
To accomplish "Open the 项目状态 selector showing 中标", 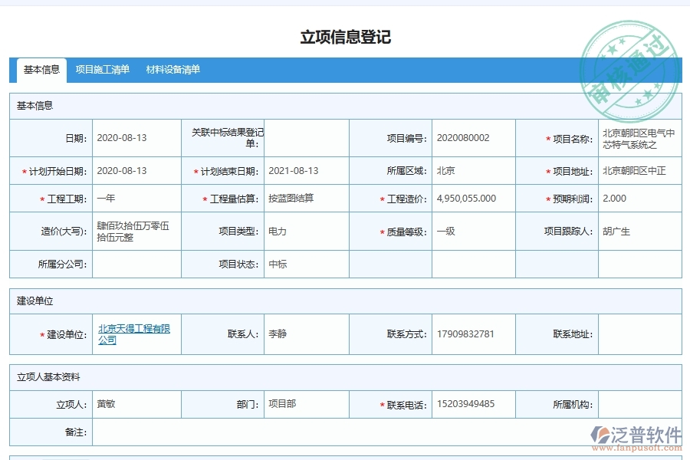I will point(305,264).
